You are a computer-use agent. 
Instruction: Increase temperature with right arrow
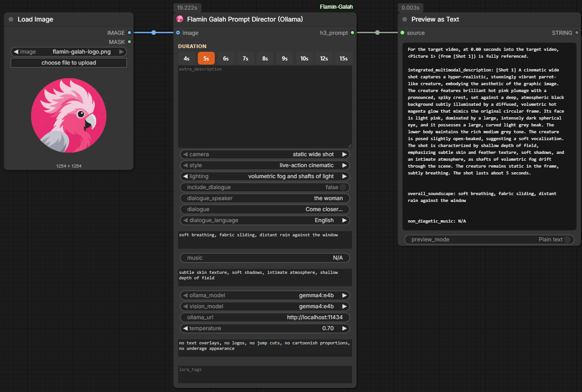(x=344, y=328)
